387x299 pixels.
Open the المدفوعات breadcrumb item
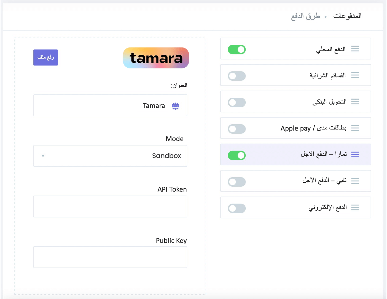[x=347, y=16]
